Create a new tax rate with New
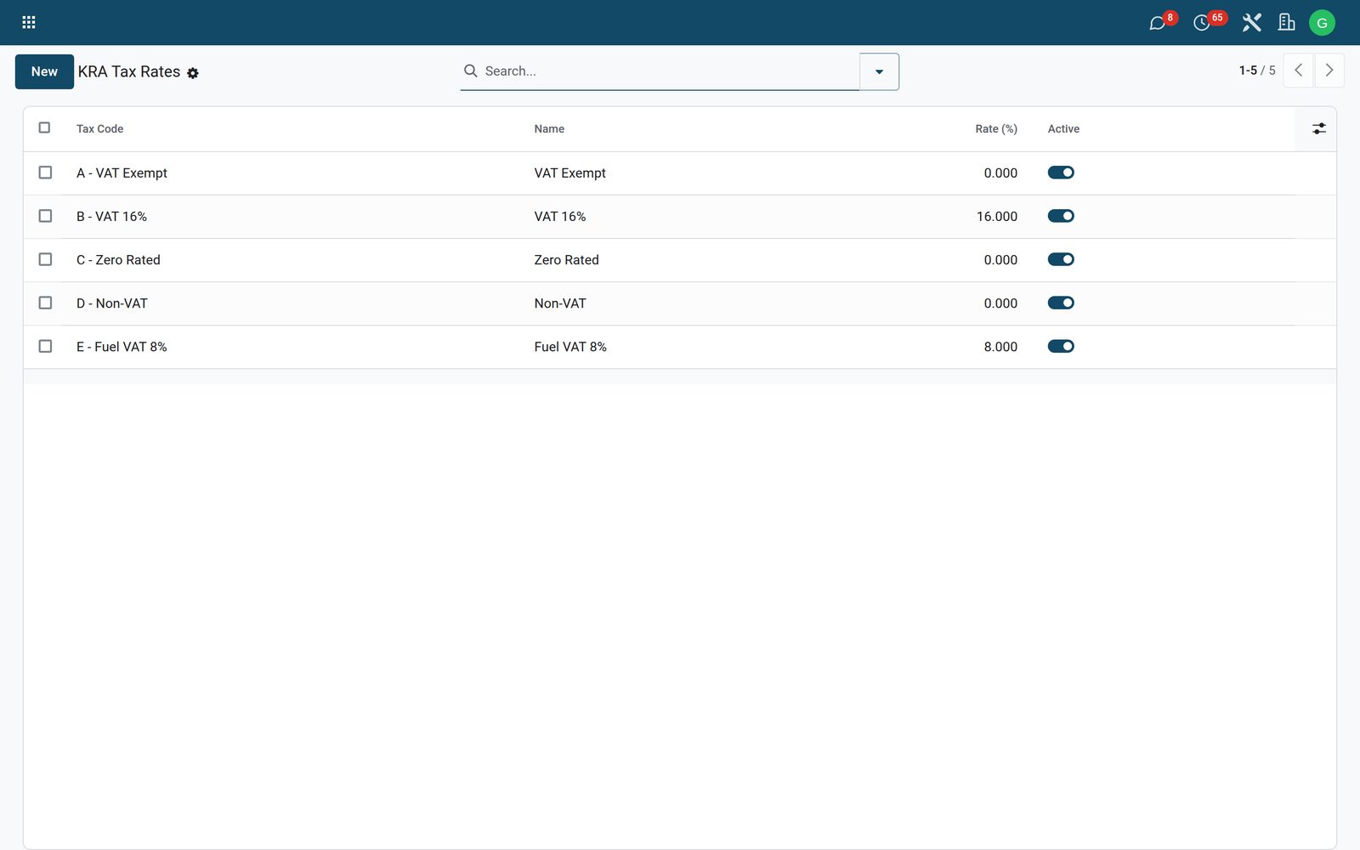1360x850 pixels. click(44, 71)
